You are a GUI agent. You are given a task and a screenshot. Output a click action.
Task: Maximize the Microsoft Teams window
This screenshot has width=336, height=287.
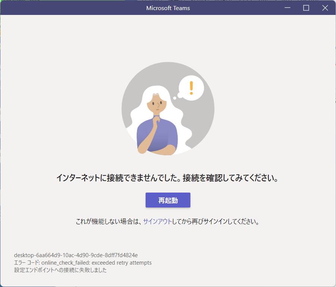(306, 8)
